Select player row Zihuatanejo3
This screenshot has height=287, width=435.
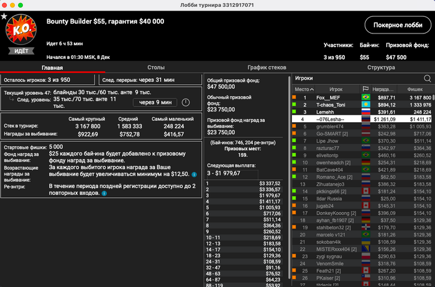point(362,184)
